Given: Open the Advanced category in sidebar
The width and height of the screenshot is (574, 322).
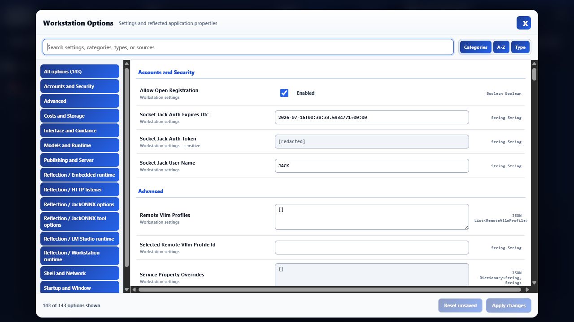Looking at the screenshot, I should point(80,101).
